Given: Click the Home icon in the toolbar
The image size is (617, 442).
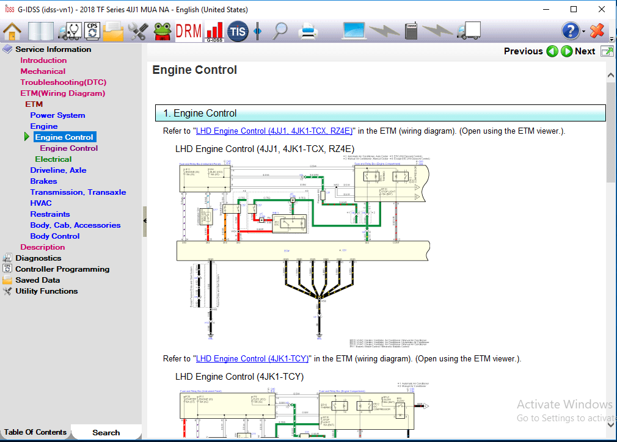Looking at the screenshot, I should click(x=11, y=31).
